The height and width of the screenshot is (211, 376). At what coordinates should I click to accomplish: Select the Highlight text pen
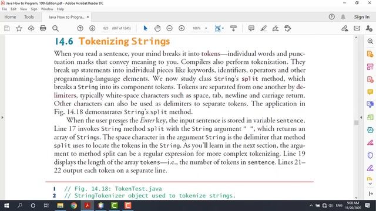[264, 28]
